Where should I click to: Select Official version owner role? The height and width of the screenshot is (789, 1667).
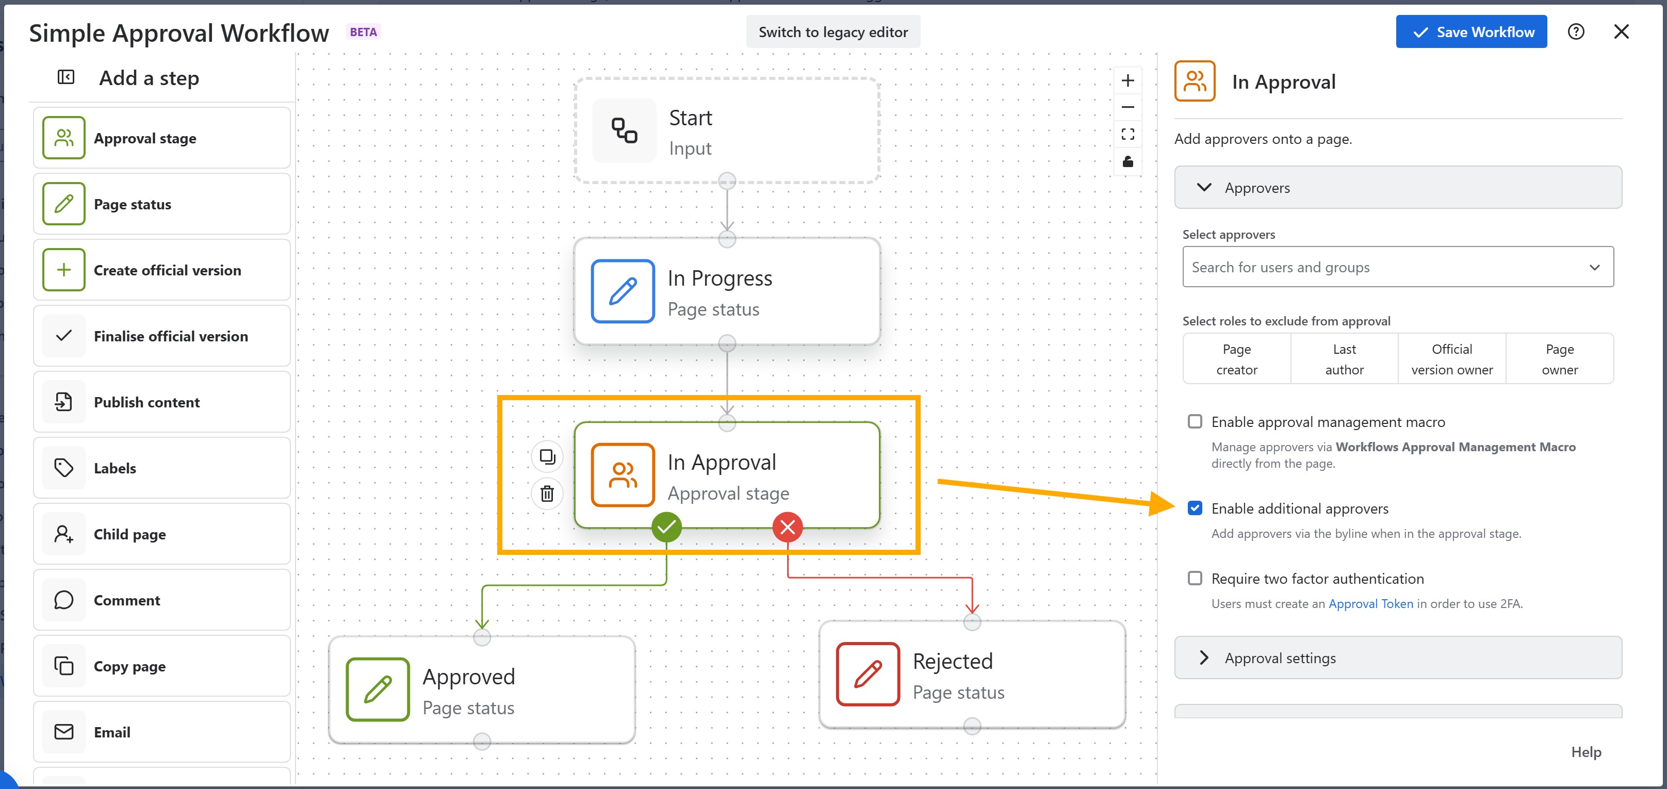tap(1451, 359)
